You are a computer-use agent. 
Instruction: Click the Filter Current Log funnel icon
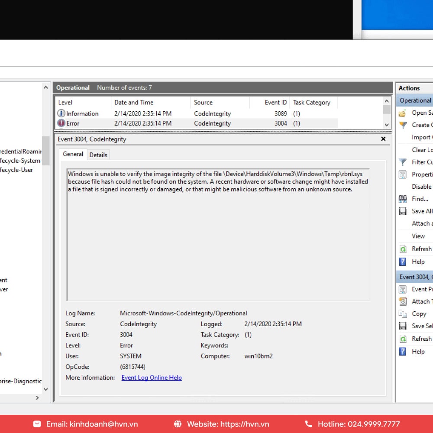coord(403,162)
